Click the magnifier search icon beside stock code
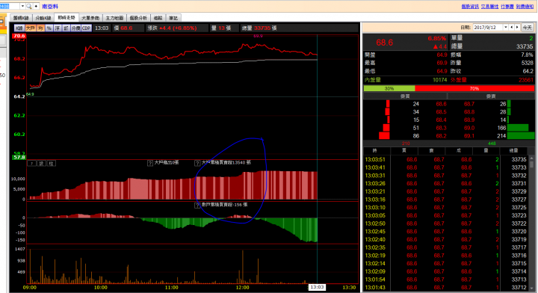 [x=29, y=6]
